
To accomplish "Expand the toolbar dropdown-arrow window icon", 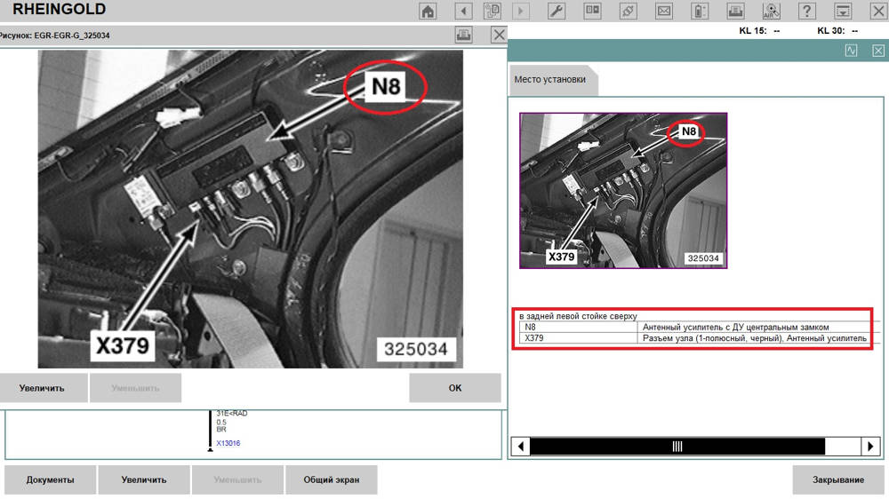I will tap(843, 11).
